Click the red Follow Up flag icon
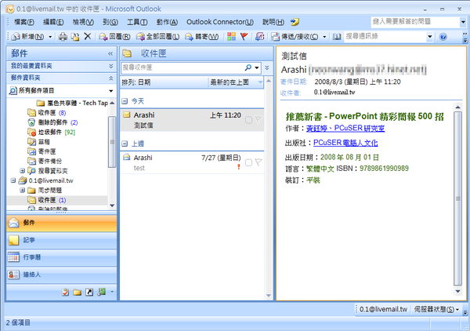This screenshot has height=331, width=470. [x=244, y=37]
